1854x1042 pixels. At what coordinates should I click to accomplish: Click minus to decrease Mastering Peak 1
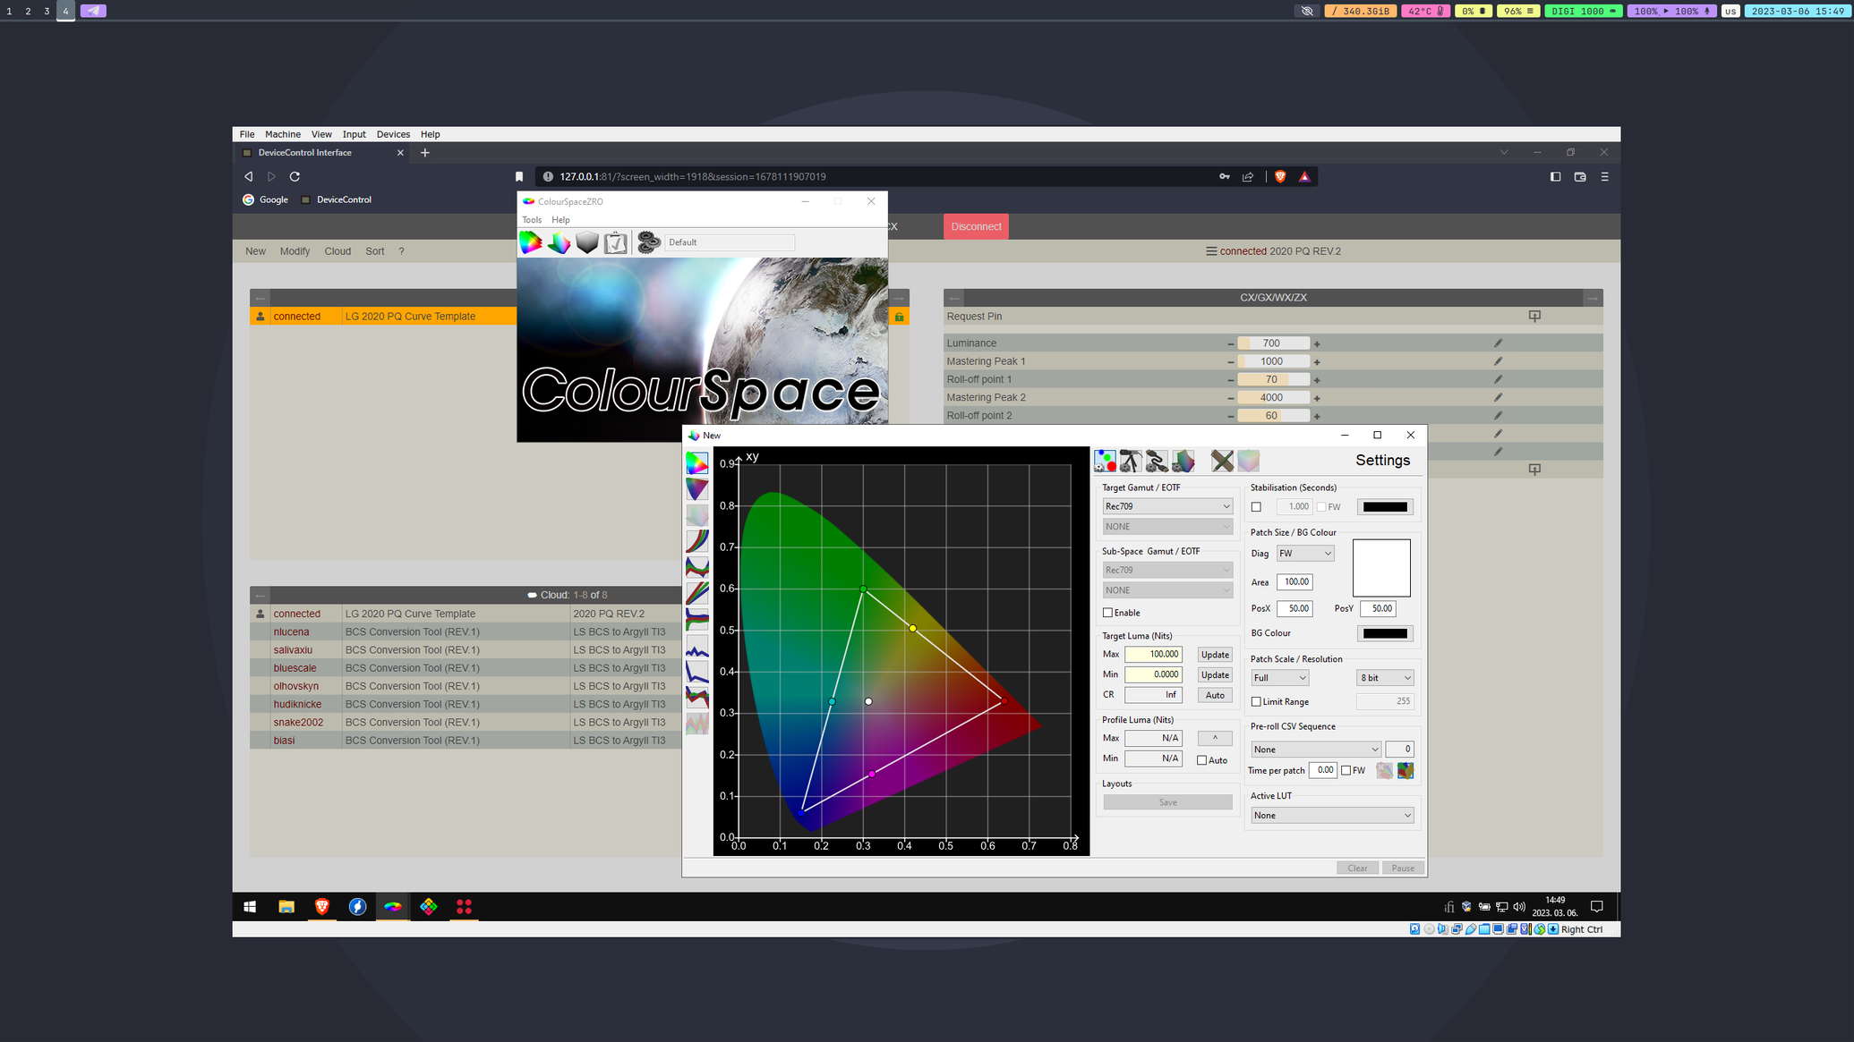pyautogui.click(x=1231, y=361)
